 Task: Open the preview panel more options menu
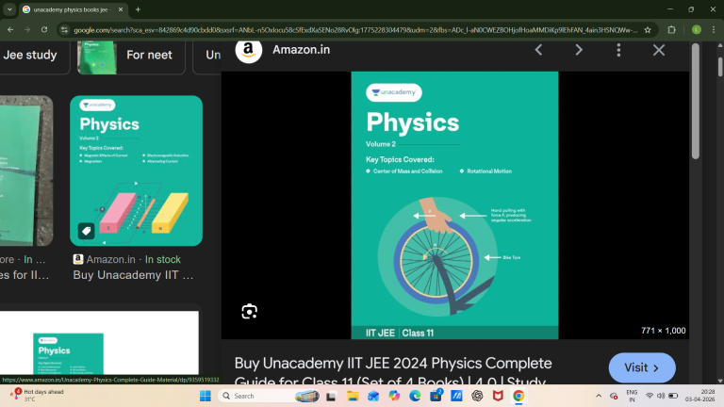(x=618, y=50)
